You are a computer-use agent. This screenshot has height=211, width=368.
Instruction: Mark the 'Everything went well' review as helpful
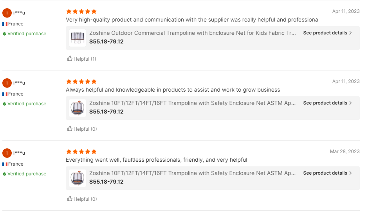70,199
